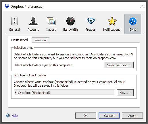Open the Help link

point(15,116)
